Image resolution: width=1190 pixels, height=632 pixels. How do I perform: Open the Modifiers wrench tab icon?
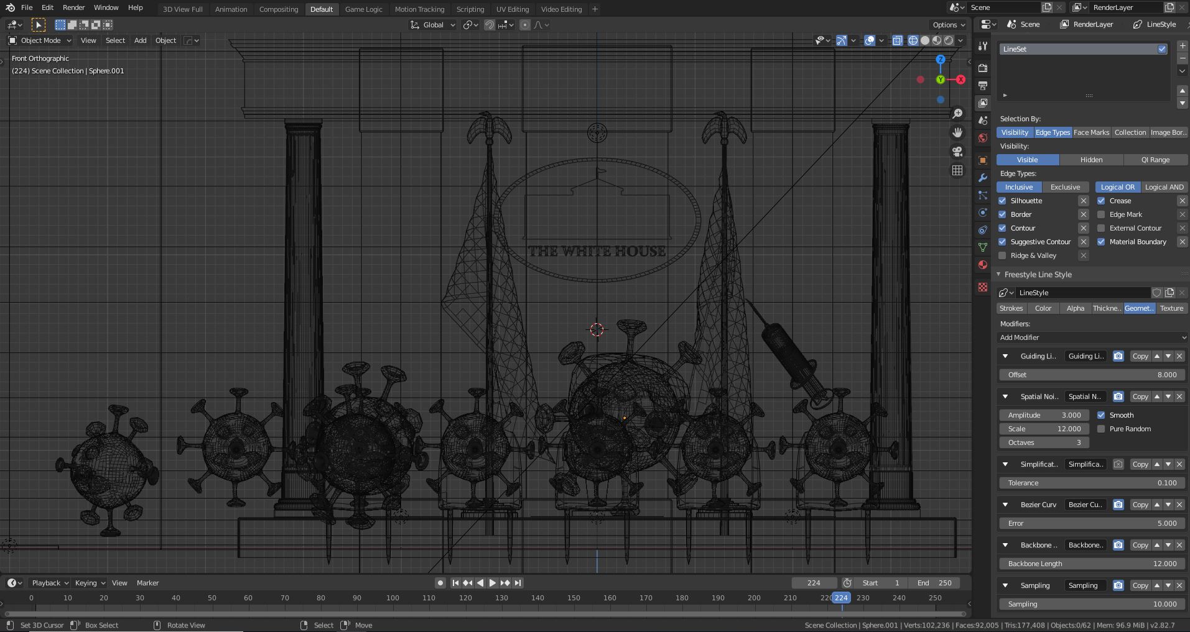click(x=983, y=178)
